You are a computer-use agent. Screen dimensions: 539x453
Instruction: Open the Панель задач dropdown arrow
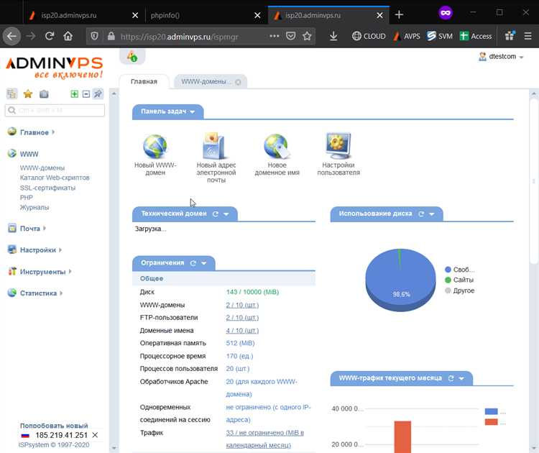[193, 111]
